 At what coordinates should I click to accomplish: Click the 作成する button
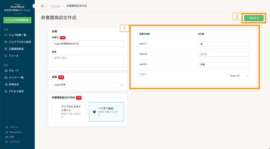click(253, 18)
